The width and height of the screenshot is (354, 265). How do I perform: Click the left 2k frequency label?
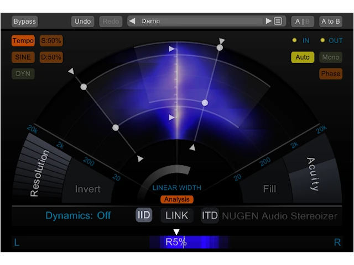click(60, 145)
